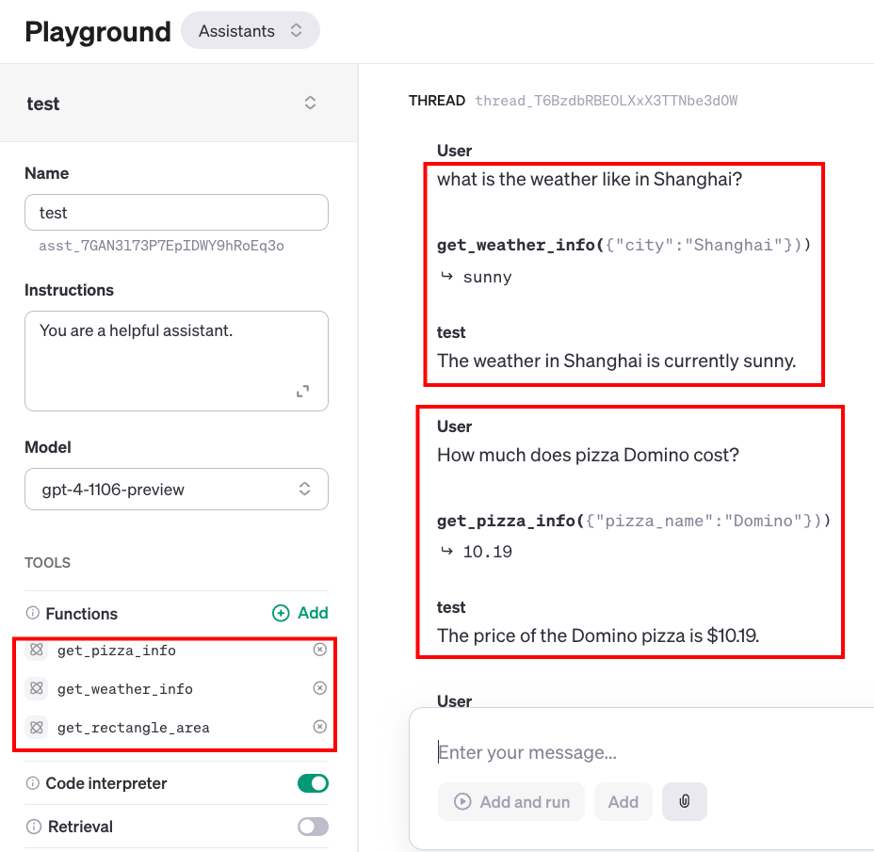The width and height of the screenshot is (874, 852).
Task: Remove the get_pizza_info function
Action: point(319,650)
